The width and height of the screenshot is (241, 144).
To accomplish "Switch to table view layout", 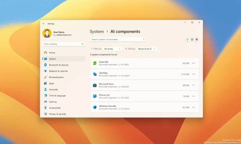I will coord(197,40).
